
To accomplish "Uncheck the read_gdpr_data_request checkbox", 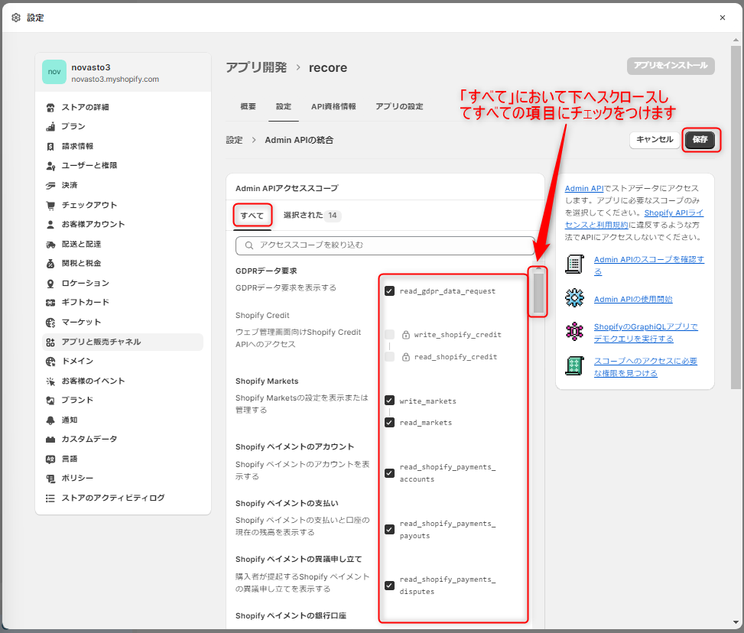I will tap(389, 291).
